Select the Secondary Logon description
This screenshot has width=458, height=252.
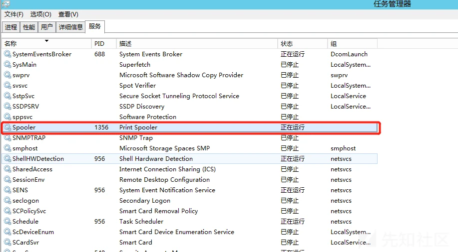click(x=144, y=200)
